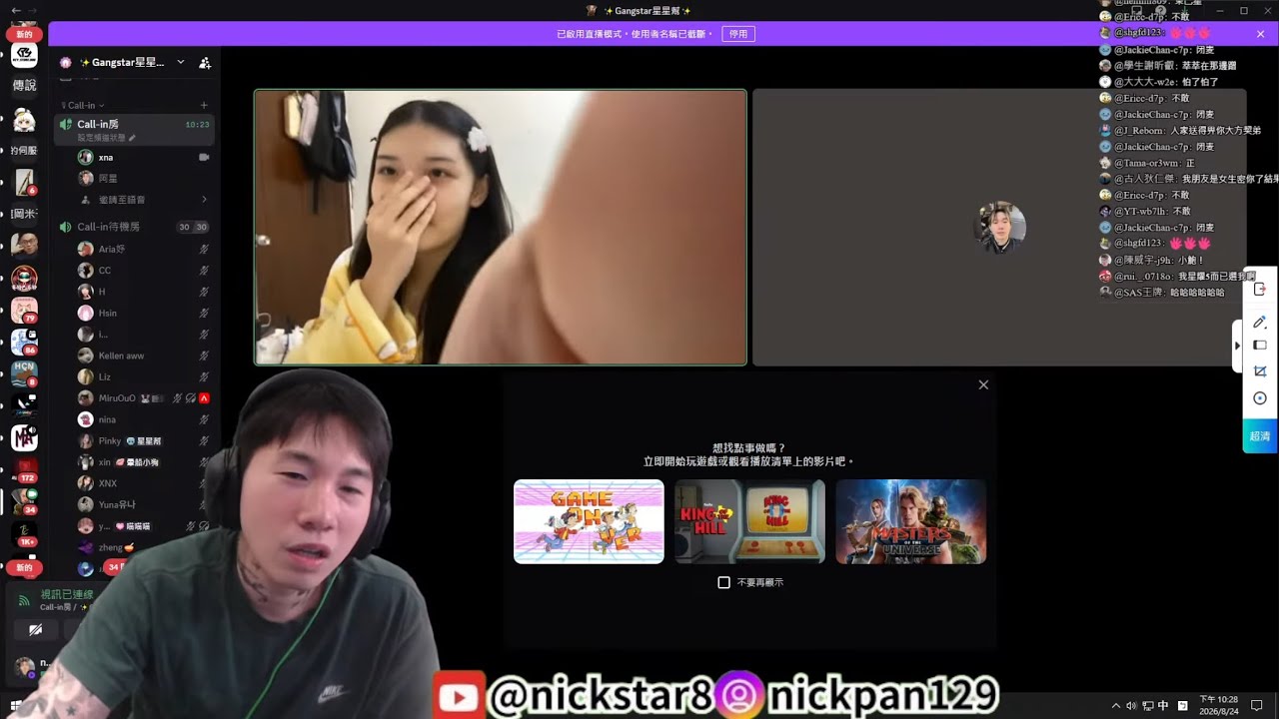Close the activity suggestion panel

point(983,384)
